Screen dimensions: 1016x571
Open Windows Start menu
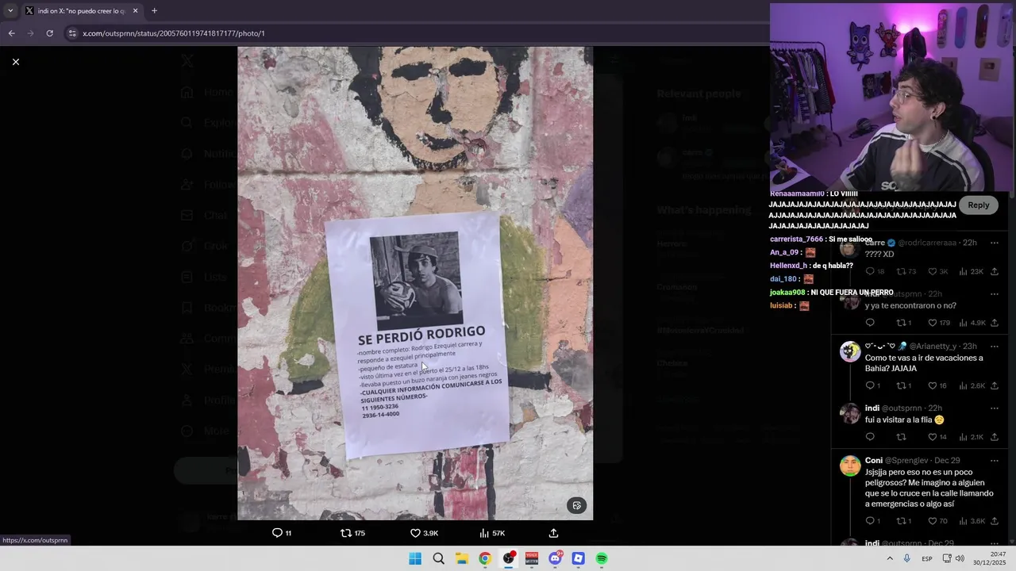pos(415,558)
